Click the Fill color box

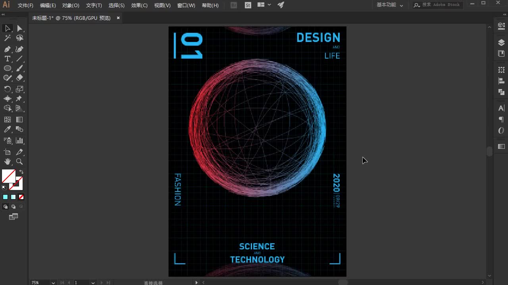point(8,176)
